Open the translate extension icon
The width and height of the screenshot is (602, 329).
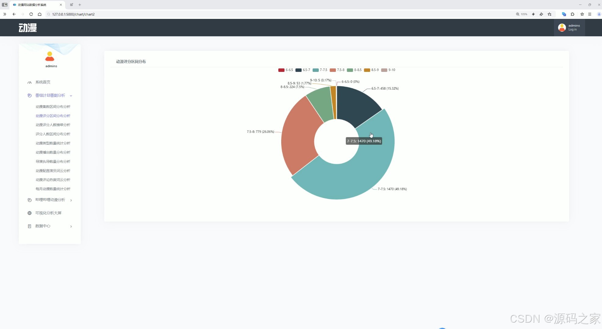pyautogui.click(x=564, y=14)
